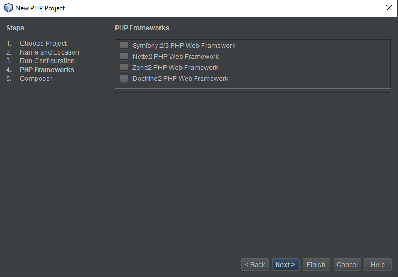
Task: Select the PHP Frameworks step entry
Action: (47, 70)
